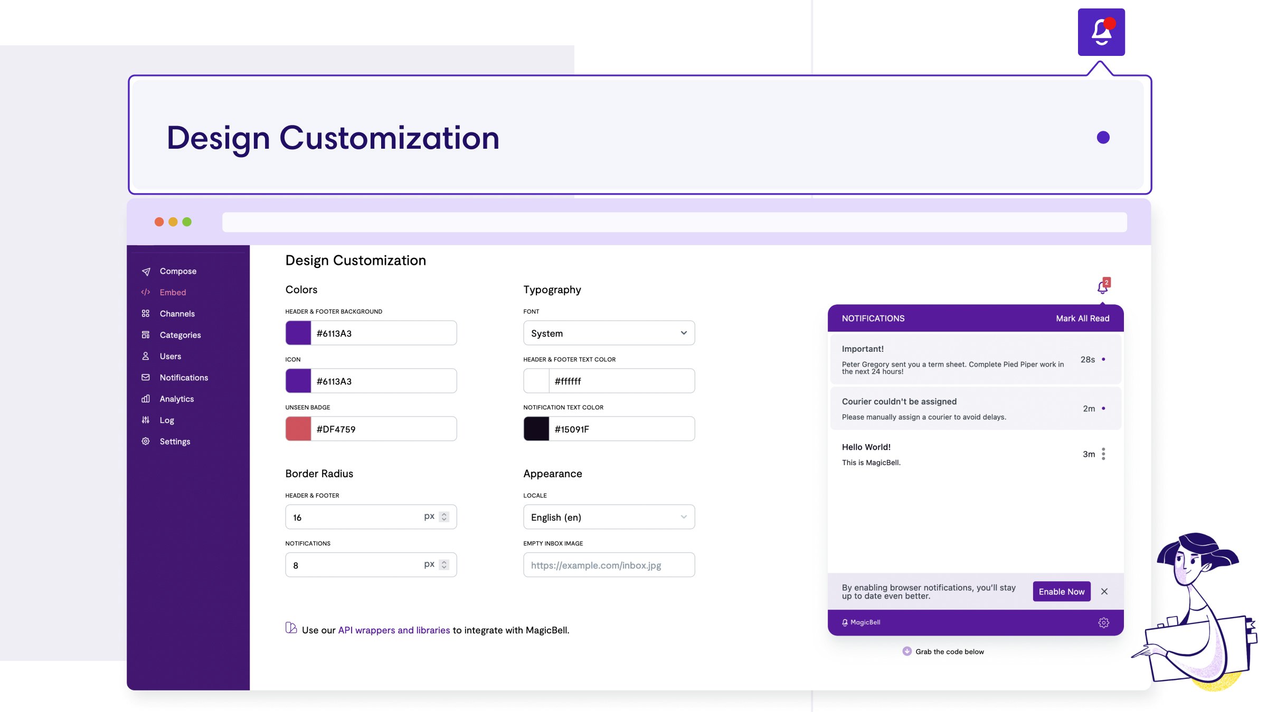Open the Unseen Badge color swatch
Screen dimensions: 1267x712
tap(298, 429)
